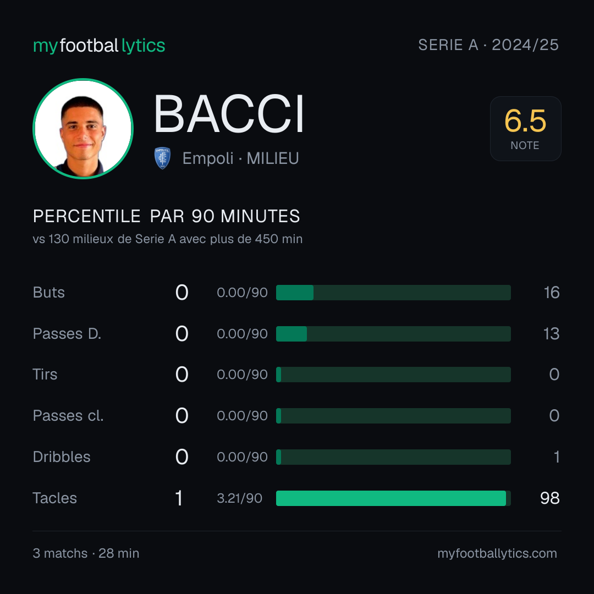Click the myfootballytics logo
The width and height of the screenshot is (594, 594).
(x=99, y=46)
